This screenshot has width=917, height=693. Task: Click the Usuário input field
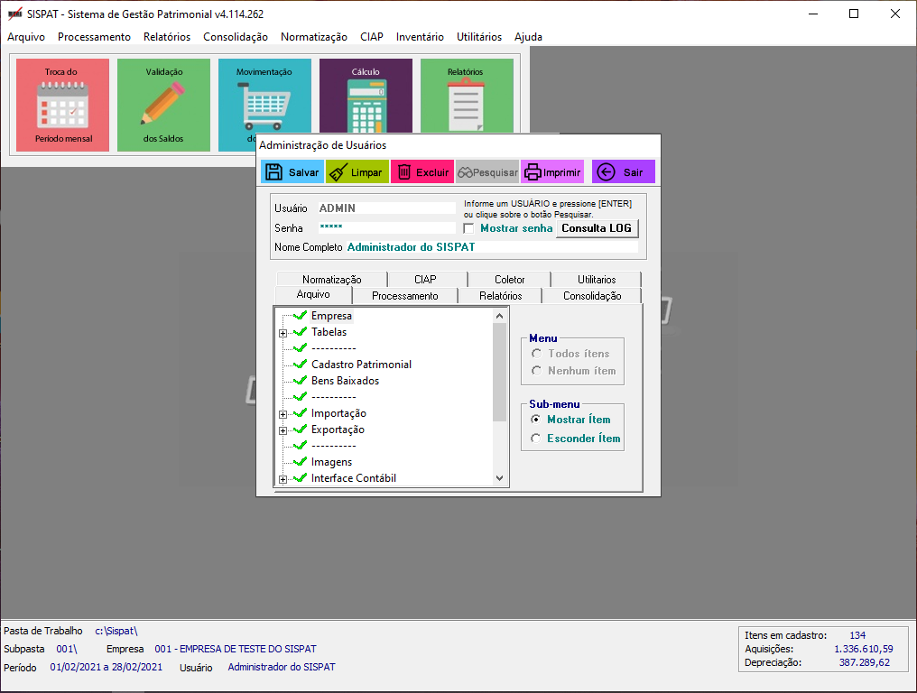[x=386, y=208]
